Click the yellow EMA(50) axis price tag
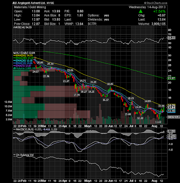This screenshot has width=180, height=183. [x=171, y=105]
